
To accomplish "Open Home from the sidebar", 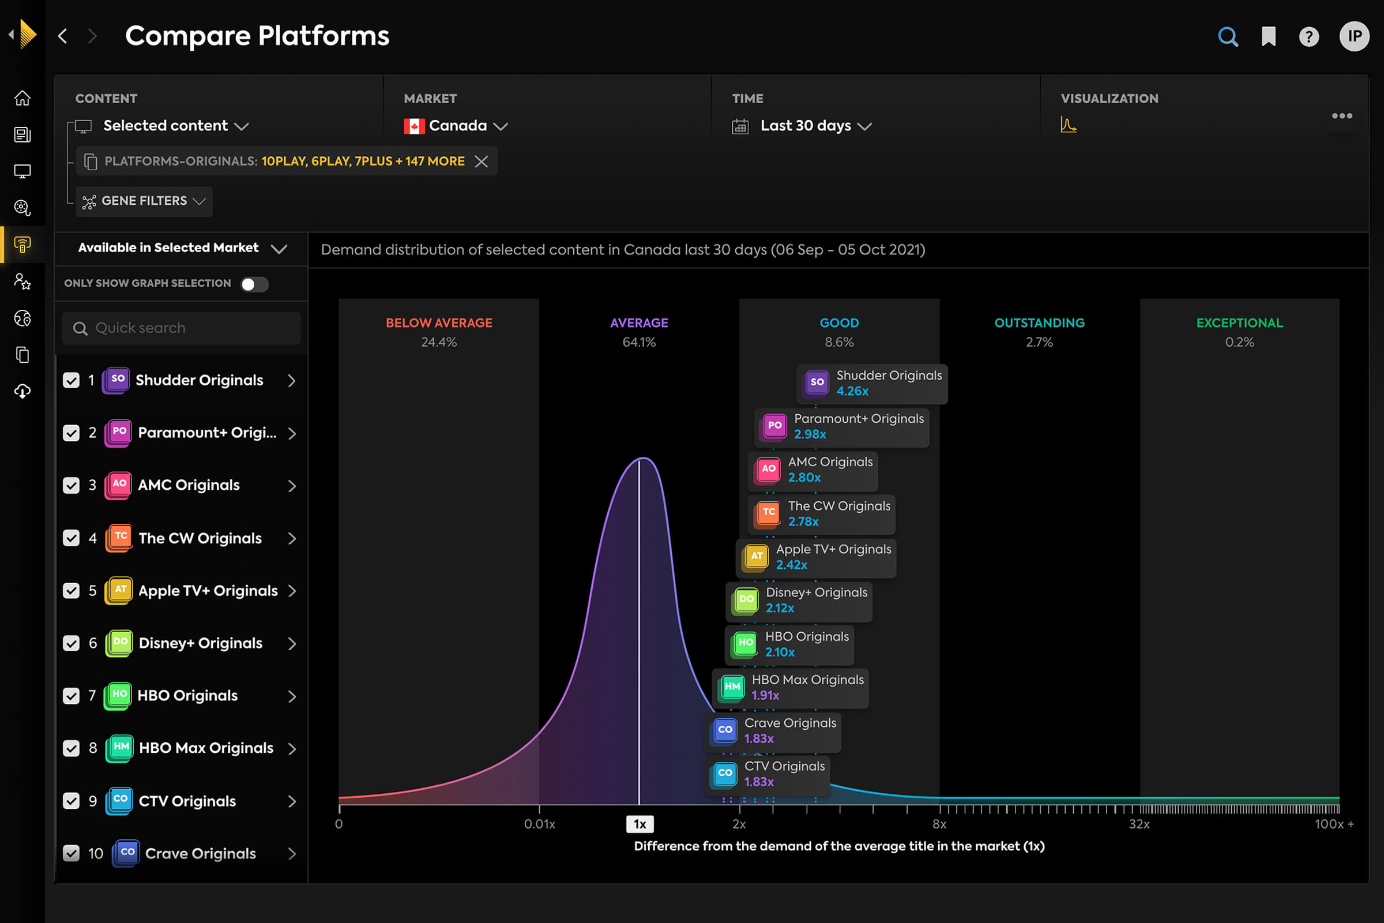I will click(22, 97).
